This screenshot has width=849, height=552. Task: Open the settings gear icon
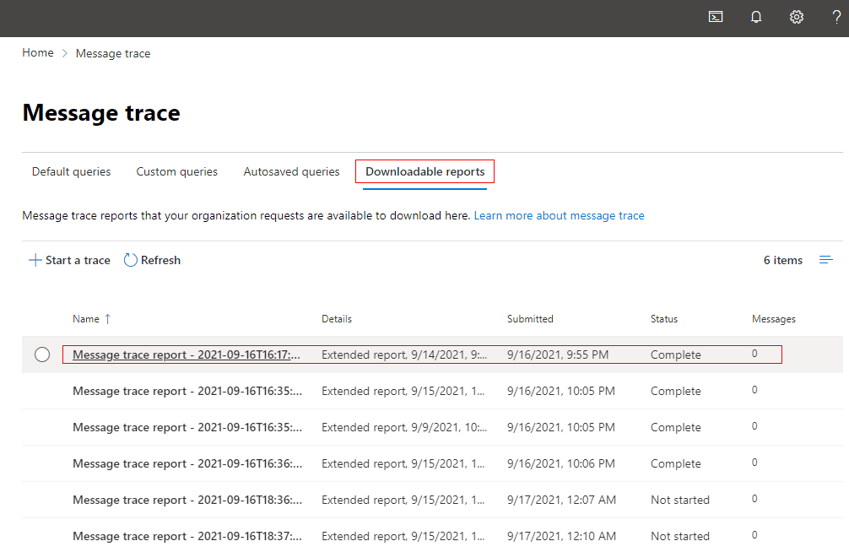pos(796,17)
